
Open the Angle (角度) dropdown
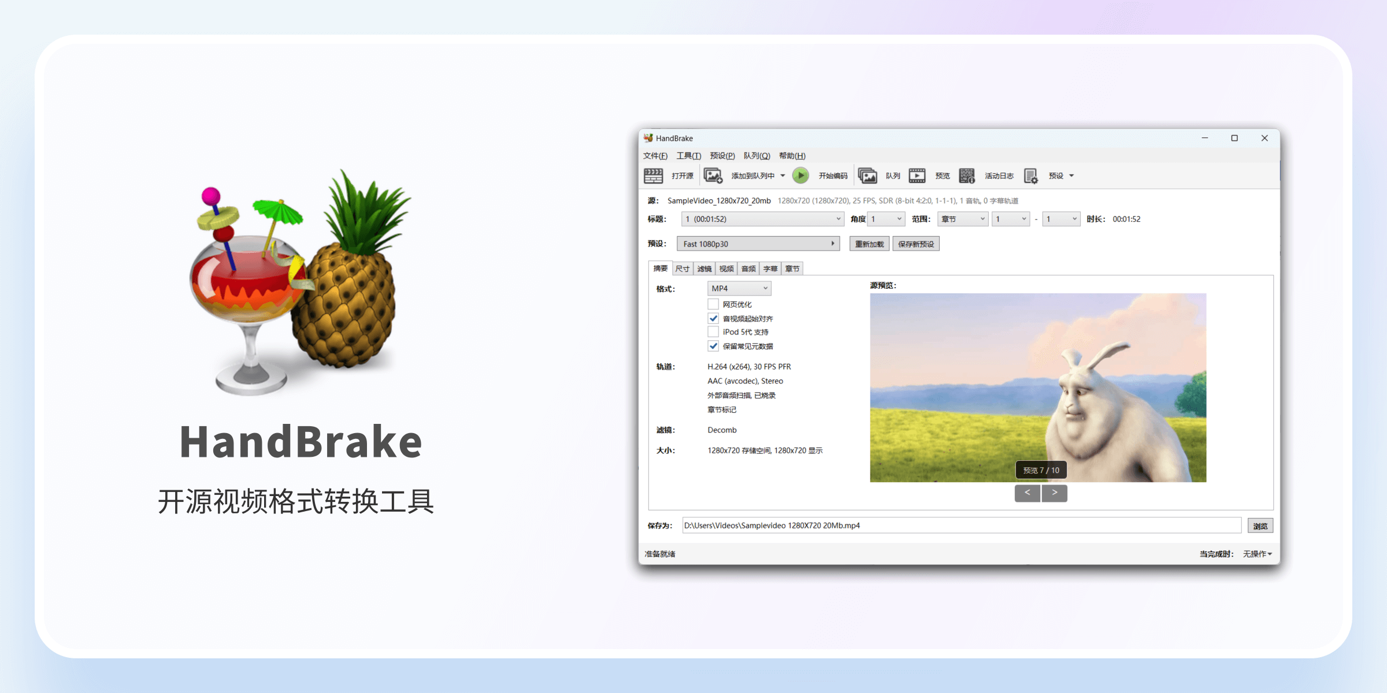click(886, 219)
